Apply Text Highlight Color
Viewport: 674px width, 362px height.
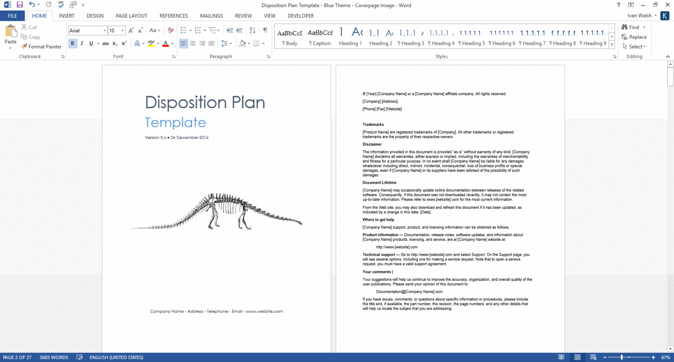[x=151, y=43]
